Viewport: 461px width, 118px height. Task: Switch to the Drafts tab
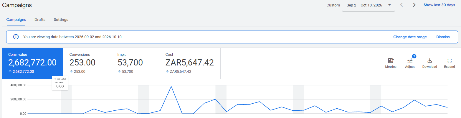click(40, 20)
